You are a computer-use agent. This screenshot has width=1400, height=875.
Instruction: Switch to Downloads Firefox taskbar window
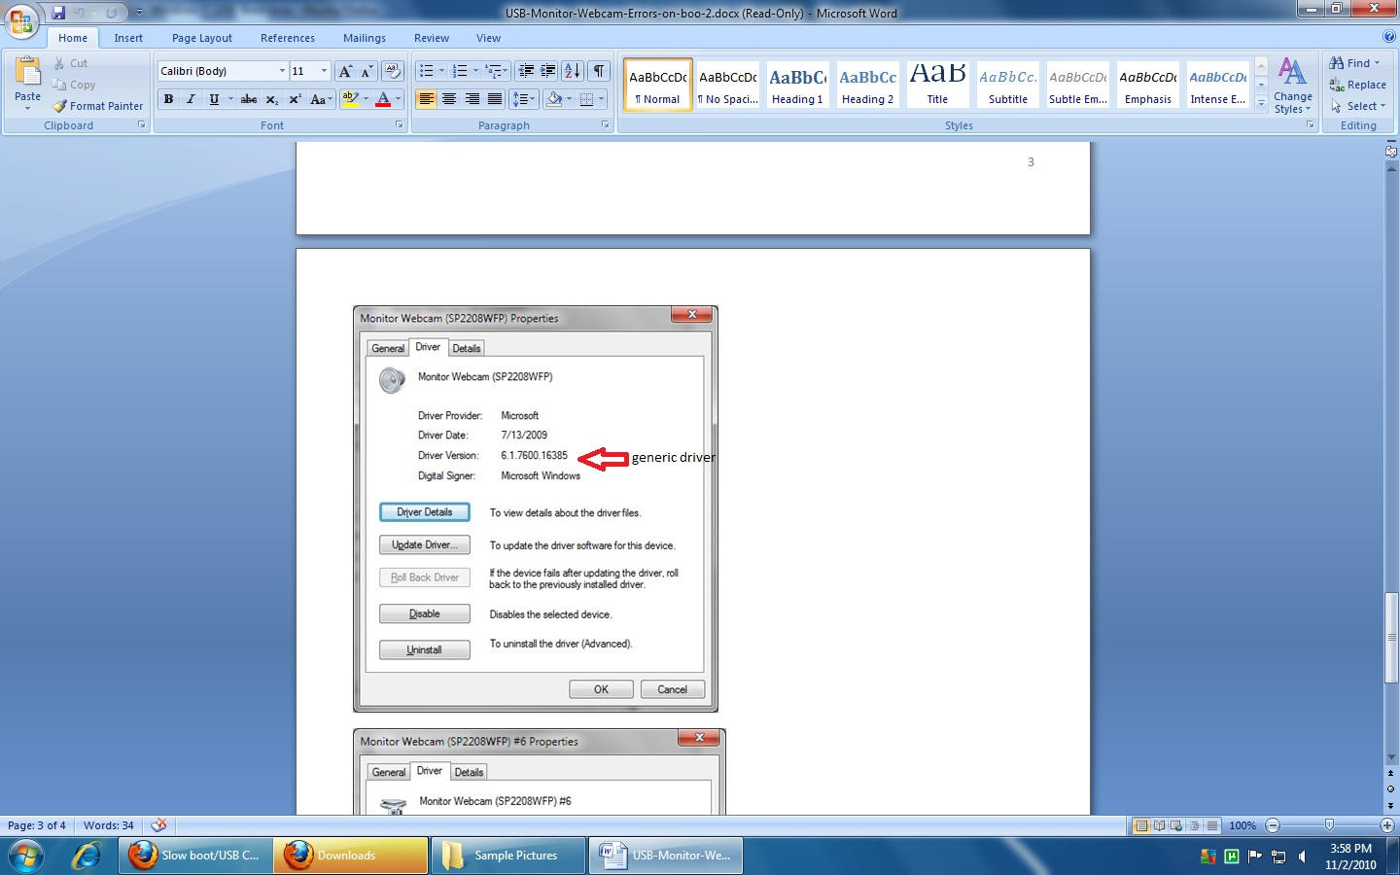tap(351, 856)
